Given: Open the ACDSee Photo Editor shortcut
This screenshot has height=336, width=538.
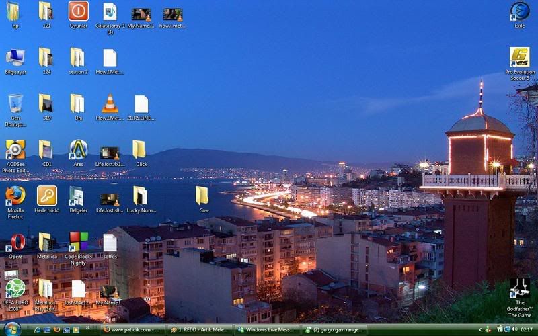Looking at the screenshot, I should pos(15,149).
